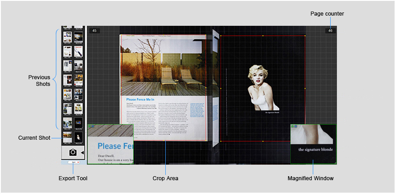Screen dimensions: 395x194
Task: Click green plus icon on right magnified window
Action: click(x=293, y=126)
